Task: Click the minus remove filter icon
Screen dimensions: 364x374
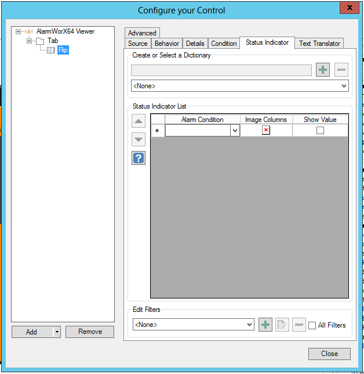Action: tap(299, 325)
